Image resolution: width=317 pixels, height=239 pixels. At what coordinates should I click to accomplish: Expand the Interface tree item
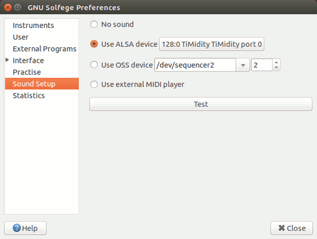tap(7, 61)
